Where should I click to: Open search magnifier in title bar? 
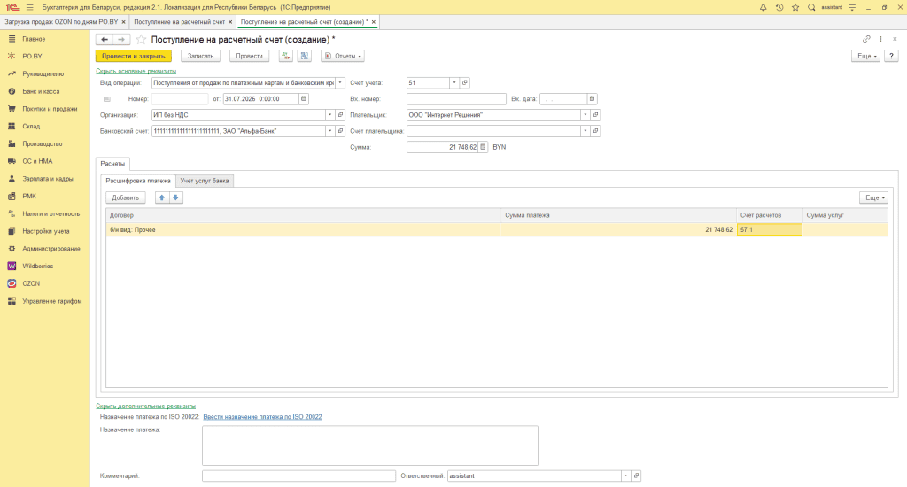pyautogui.click(x=811, y=7)
